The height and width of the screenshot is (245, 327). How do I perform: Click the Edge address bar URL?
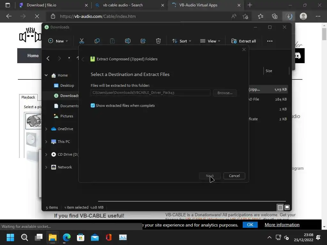pyautogui.click(x=98, y=16)
